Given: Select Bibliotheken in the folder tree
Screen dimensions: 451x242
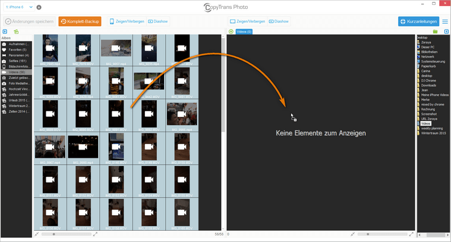Looking at the screenshot, I should [x=429, y=52].
